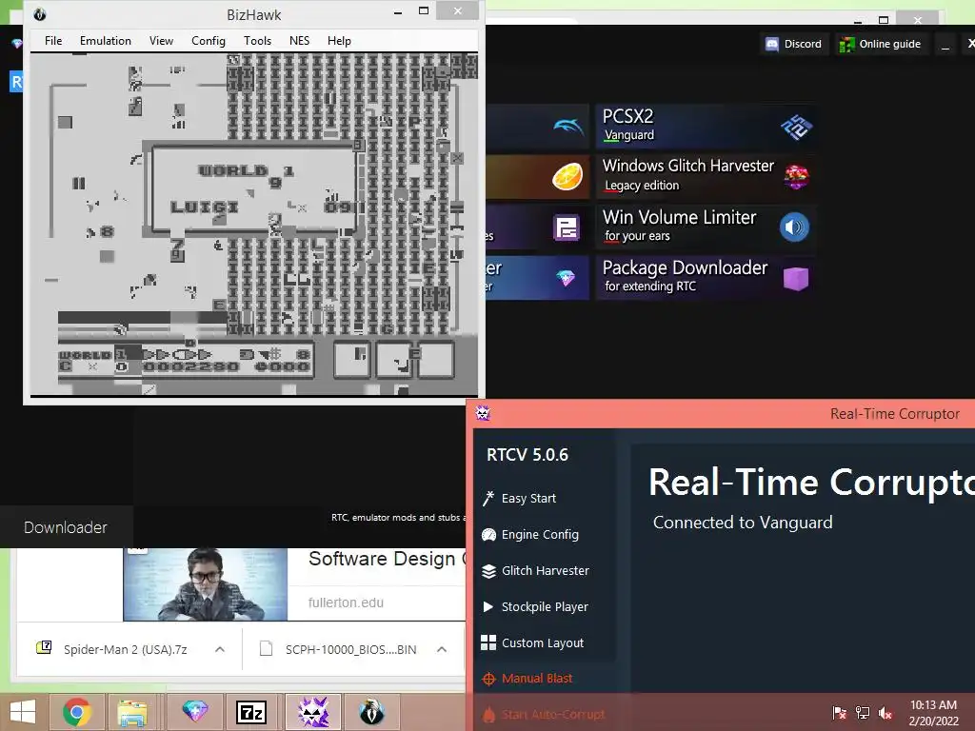Click the Windows Glitch Harvester gem icon
The width and height of the screenshot is (975, 731).
796,177
